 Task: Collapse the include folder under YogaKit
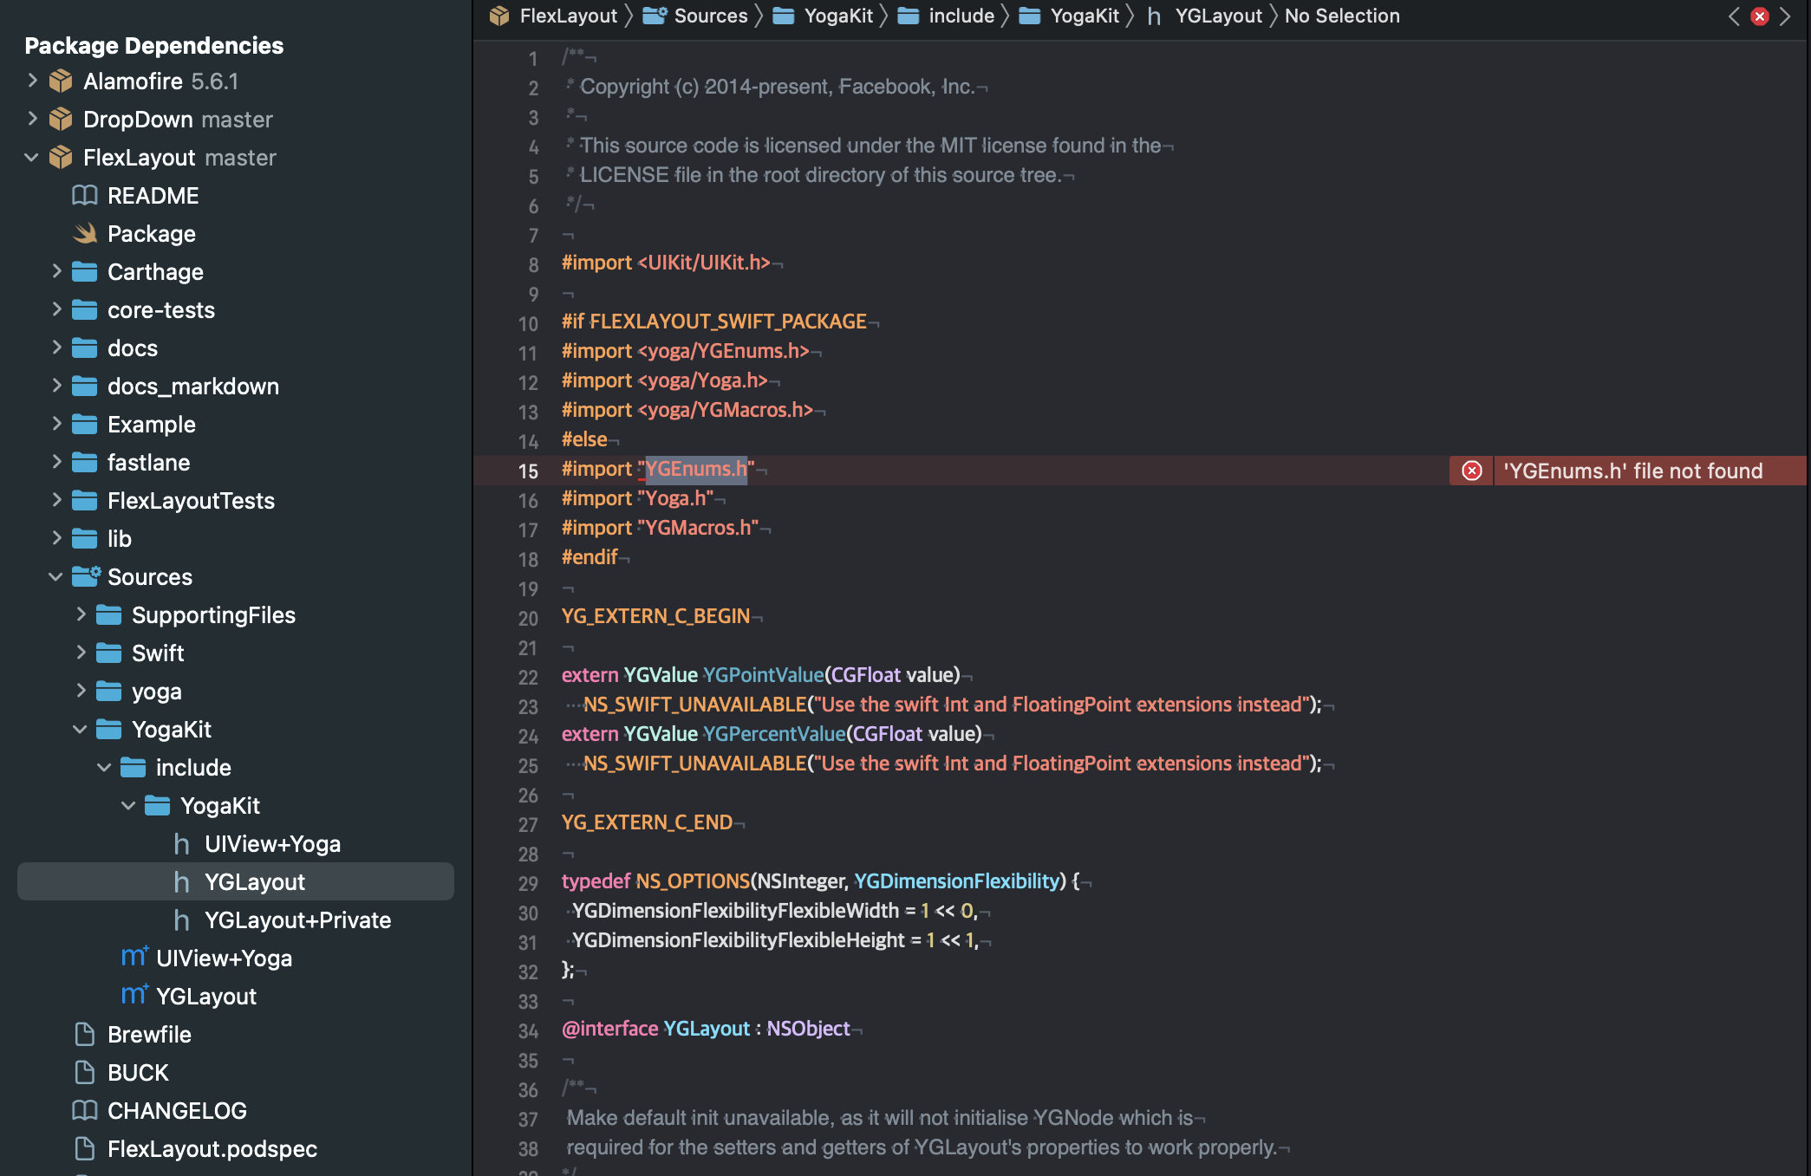pos(104,767)
